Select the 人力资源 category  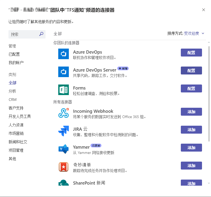[16, 125]
